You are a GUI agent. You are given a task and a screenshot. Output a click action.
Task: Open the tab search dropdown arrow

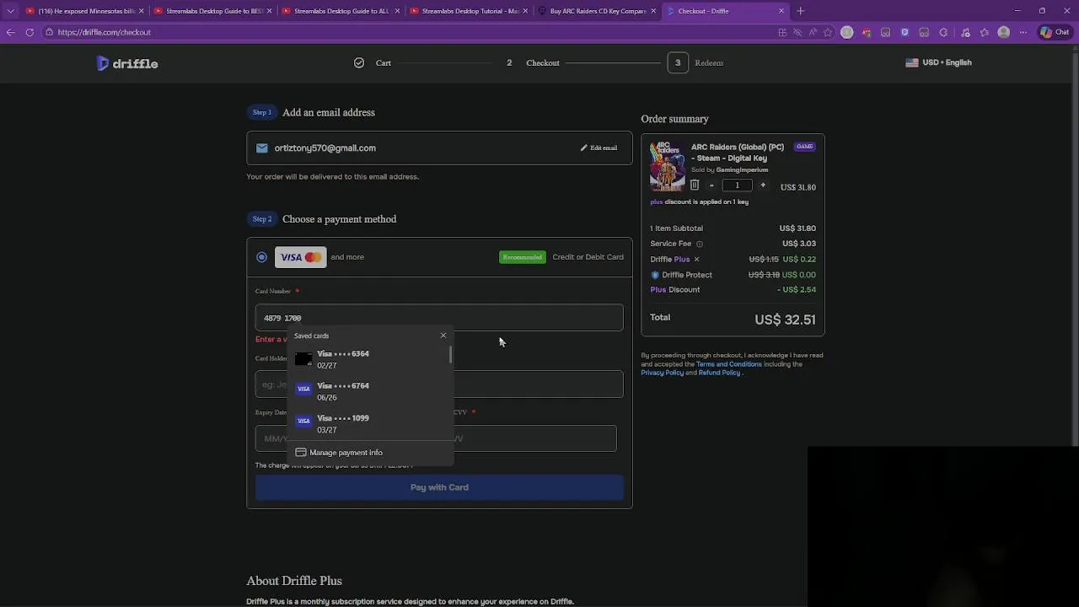click(10, 11)
